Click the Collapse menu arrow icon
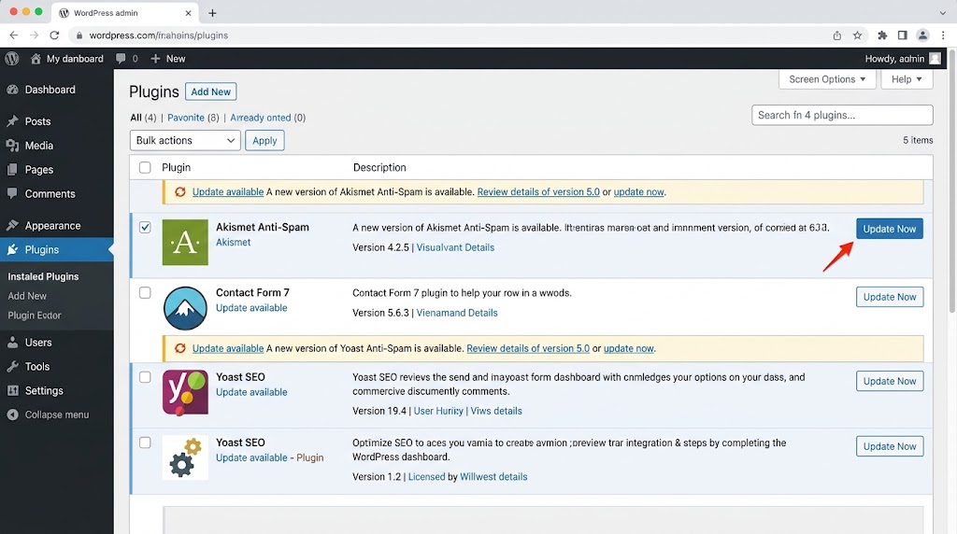The height and width of the screenshot is (534, 957). 12,415
